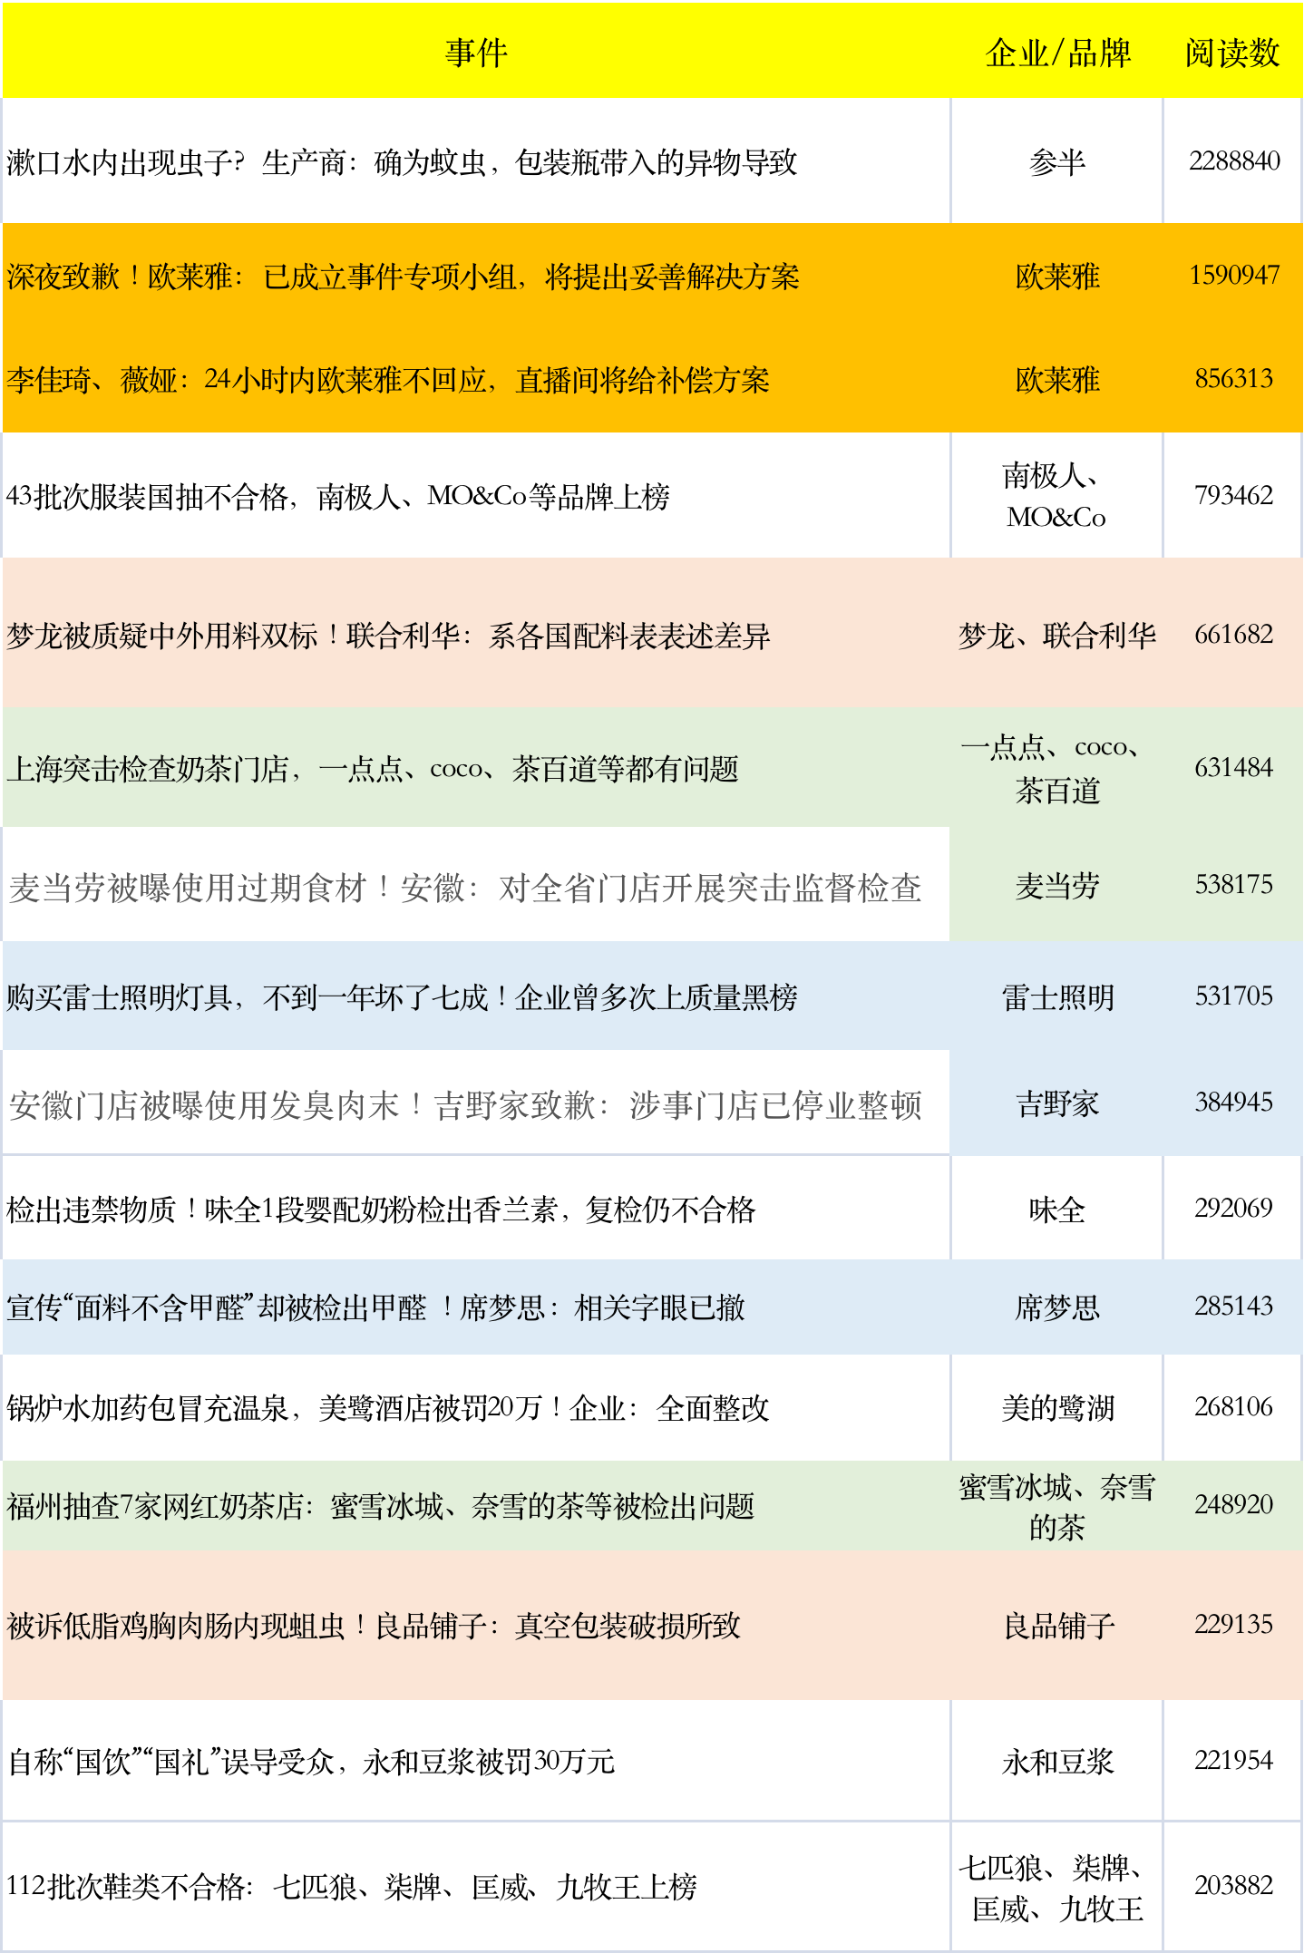Click the event text starting "被诉低脂鸡胸肉肠内现蛆虫"
This screenshot has height=1953, width=1304.
click(374, 1626)
